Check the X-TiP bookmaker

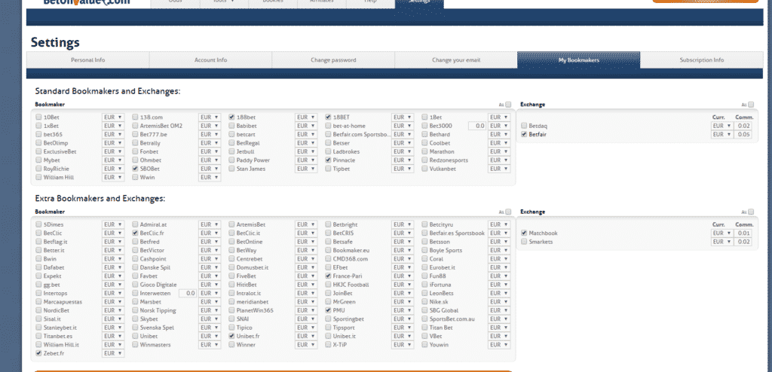pyautogui.click(x=328, y=345)
